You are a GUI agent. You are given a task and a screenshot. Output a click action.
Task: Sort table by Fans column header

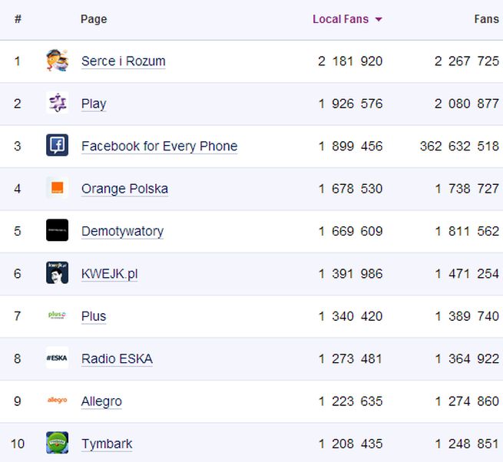[486, 19]
